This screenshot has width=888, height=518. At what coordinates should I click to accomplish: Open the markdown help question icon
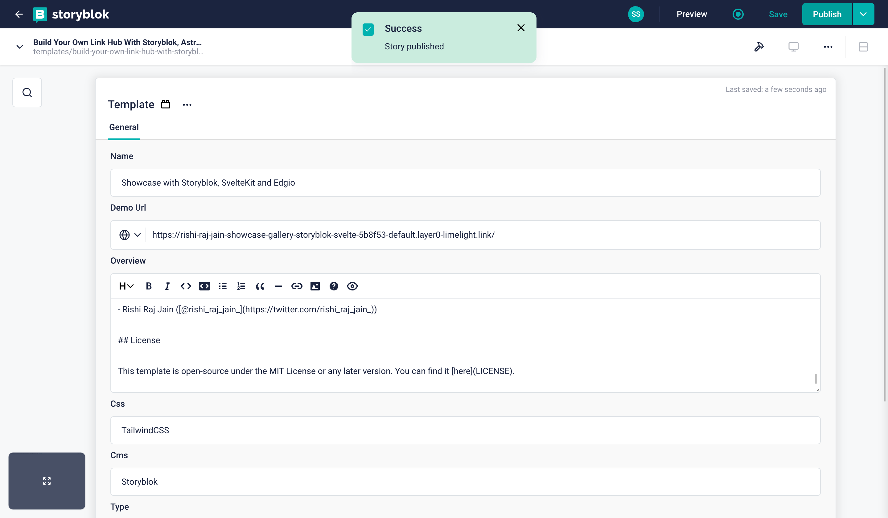pos(334,286)
